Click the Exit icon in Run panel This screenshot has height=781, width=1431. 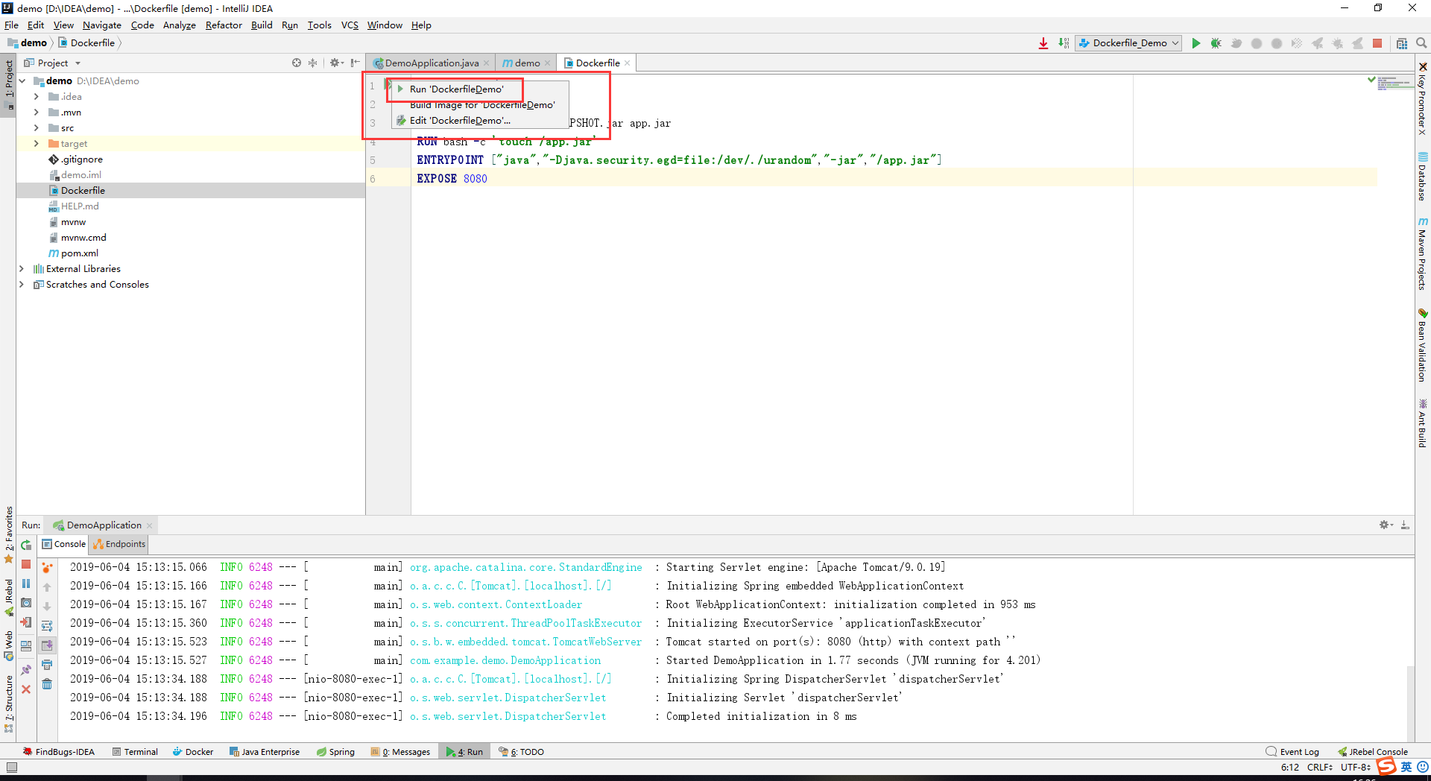tap(26, 622)
